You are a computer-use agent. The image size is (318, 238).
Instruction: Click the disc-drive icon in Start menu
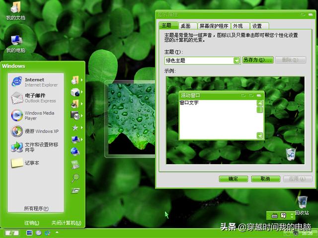tap(75, 116)
